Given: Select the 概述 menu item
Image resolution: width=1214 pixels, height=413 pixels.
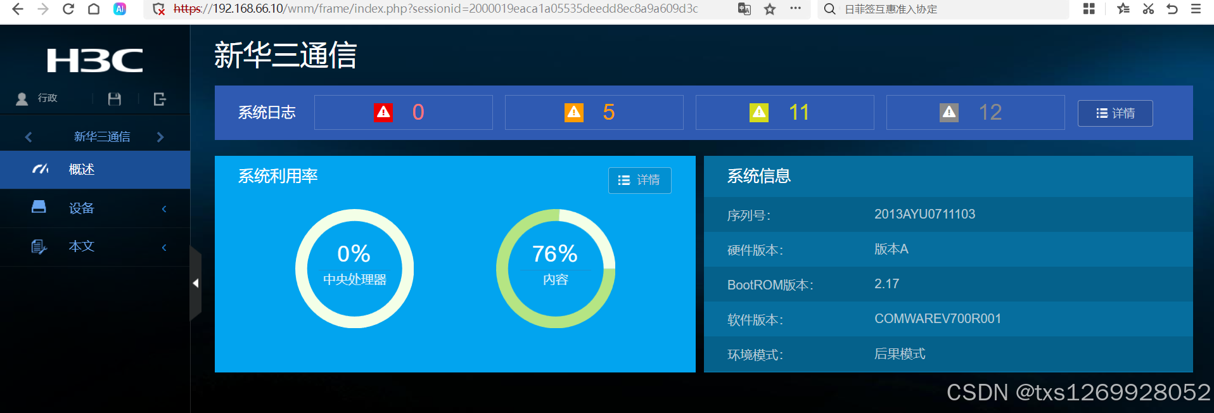Looking at the screenshot, I should pos(95,170).
